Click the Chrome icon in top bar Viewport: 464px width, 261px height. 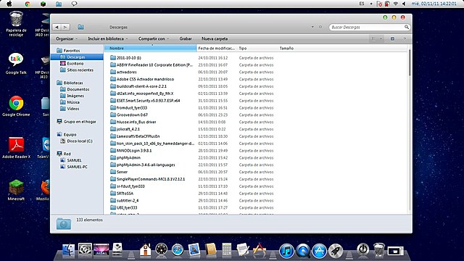click(x=28, y=4)
